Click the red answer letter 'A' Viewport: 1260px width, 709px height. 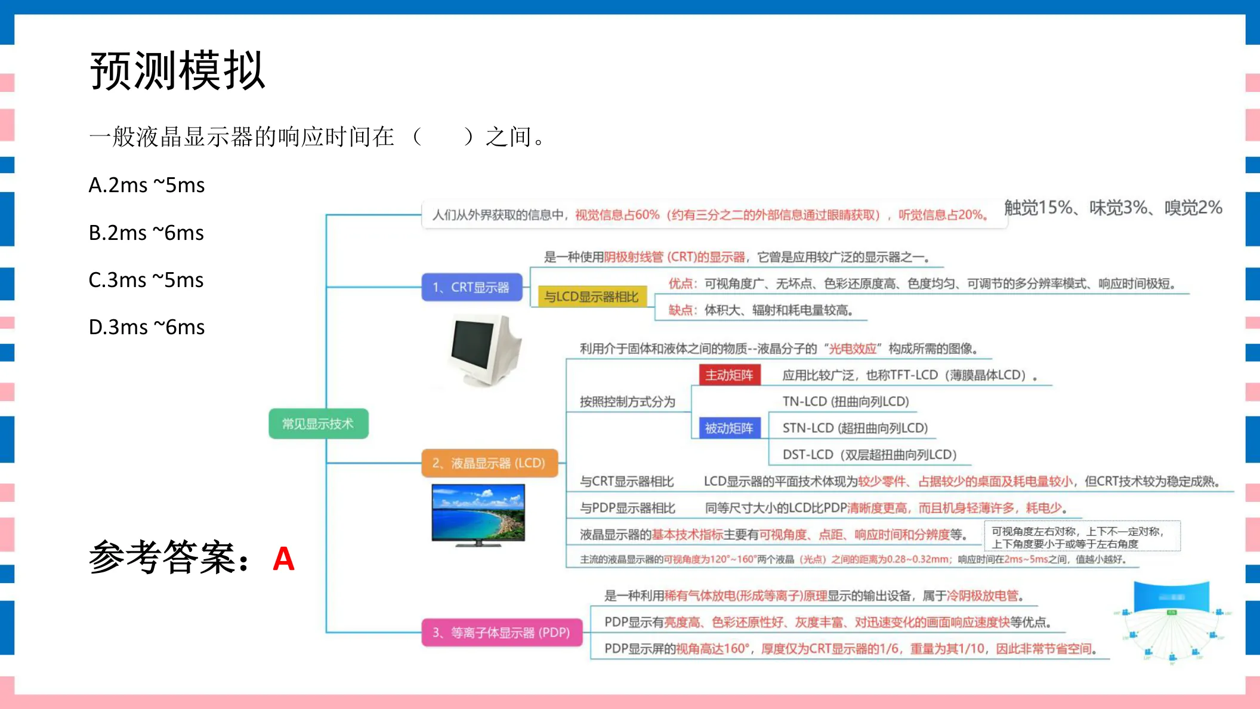[x=284, y=559]
